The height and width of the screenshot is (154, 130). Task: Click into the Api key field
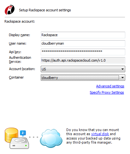(83, 52)
